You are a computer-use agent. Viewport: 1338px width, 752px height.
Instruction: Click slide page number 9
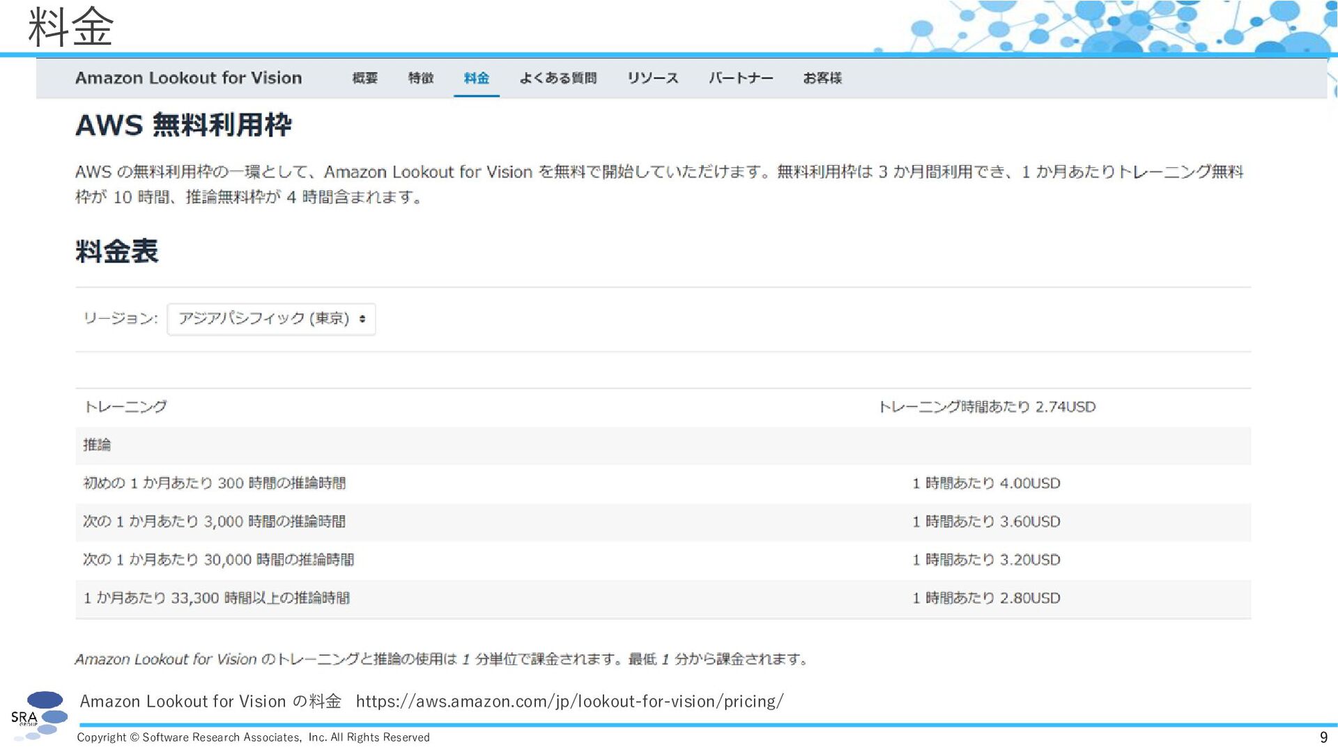(x=1323, y=738)
